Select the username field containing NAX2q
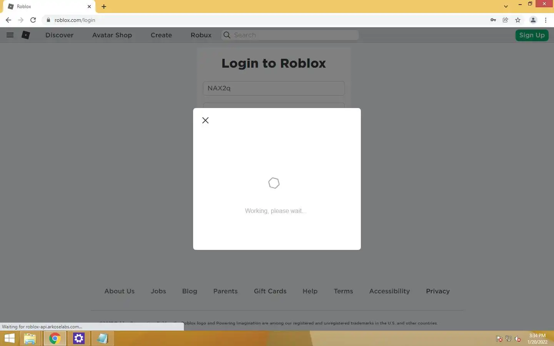Screen dimensions: 554x346 tap(274, 88)
